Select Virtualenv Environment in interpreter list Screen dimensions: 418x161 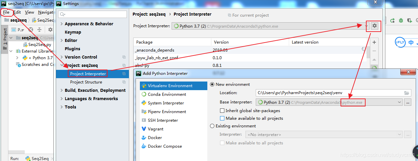[174, 86]
